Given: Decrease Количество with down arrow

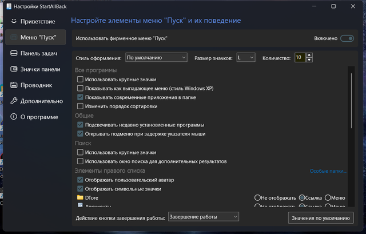Looking at the screenshot, I should [309, 60].
